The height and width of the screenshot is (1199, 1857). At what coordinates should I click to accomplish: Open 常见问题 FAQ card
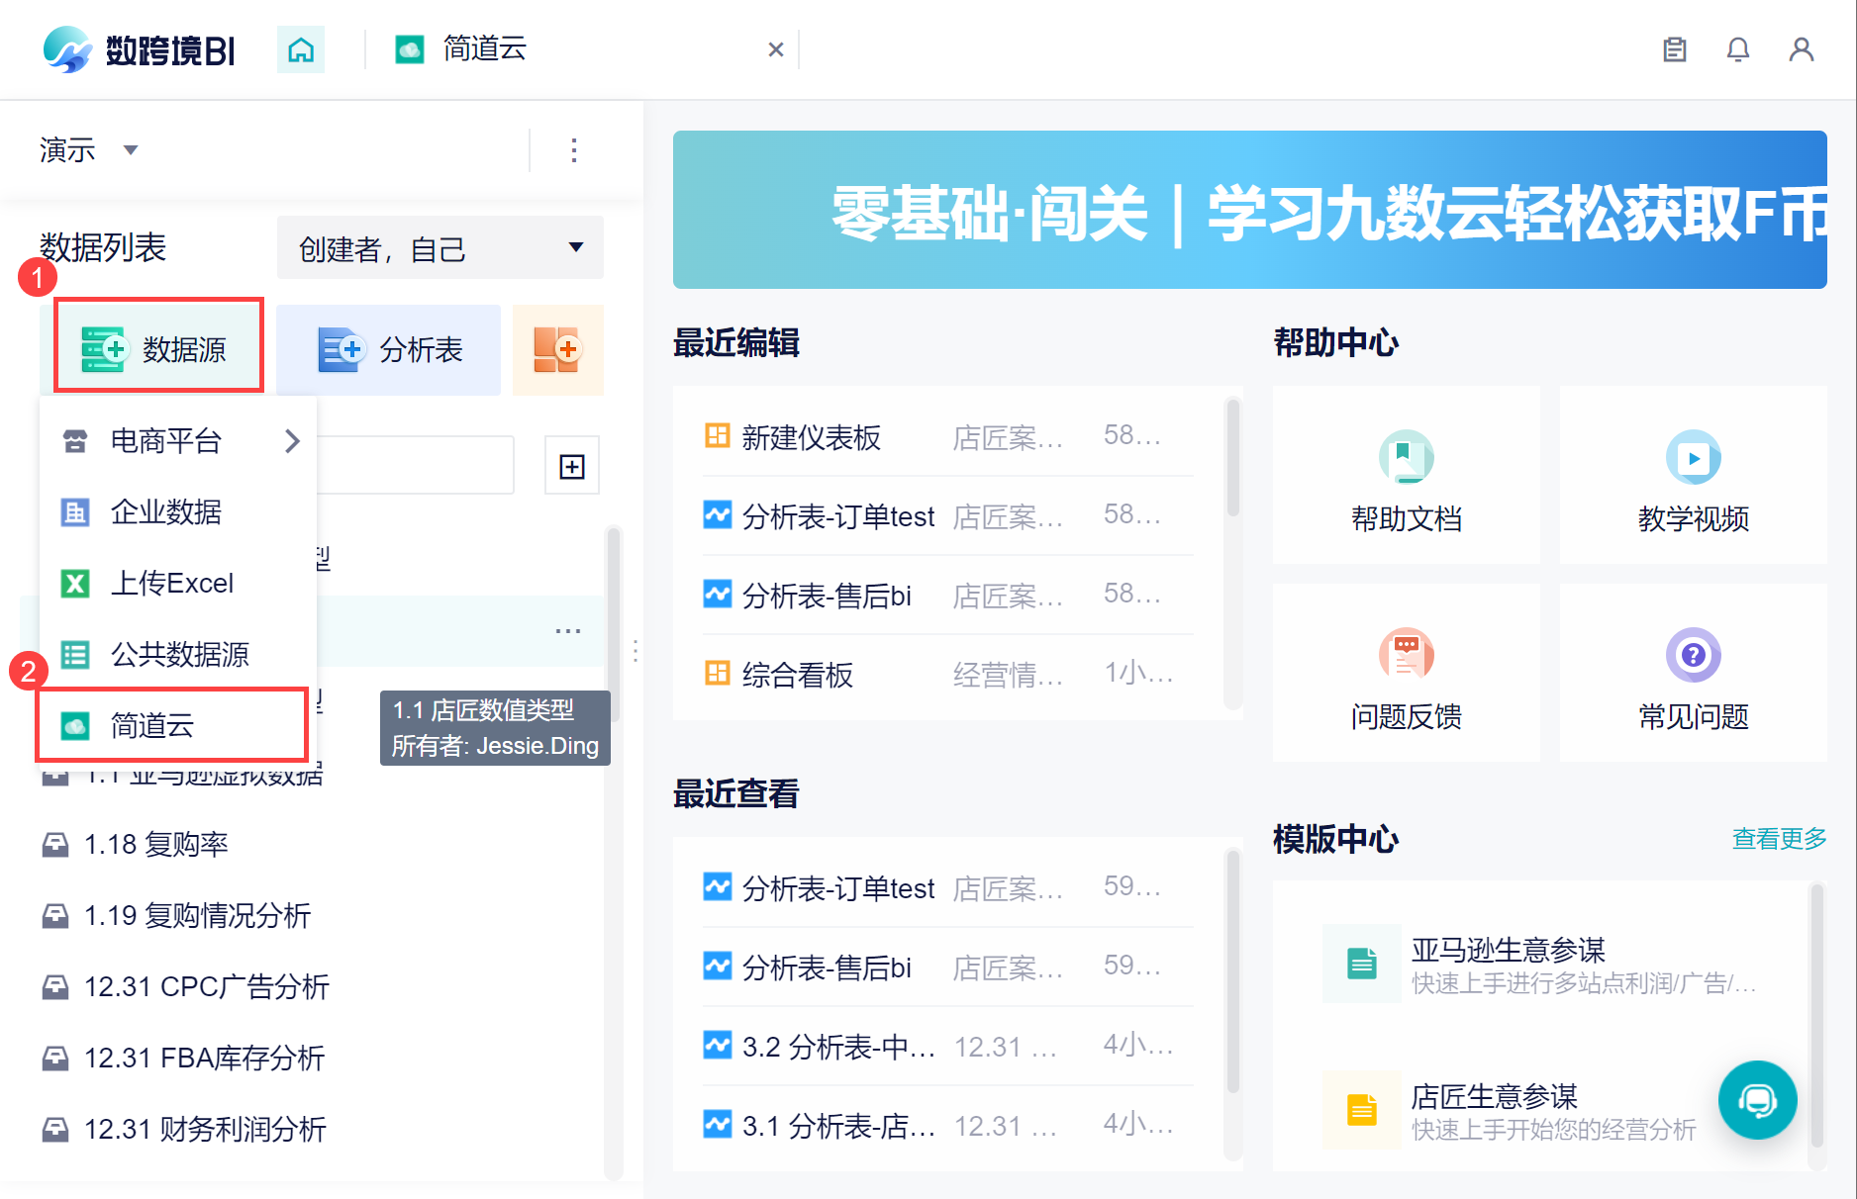(x=1694, y=673)
